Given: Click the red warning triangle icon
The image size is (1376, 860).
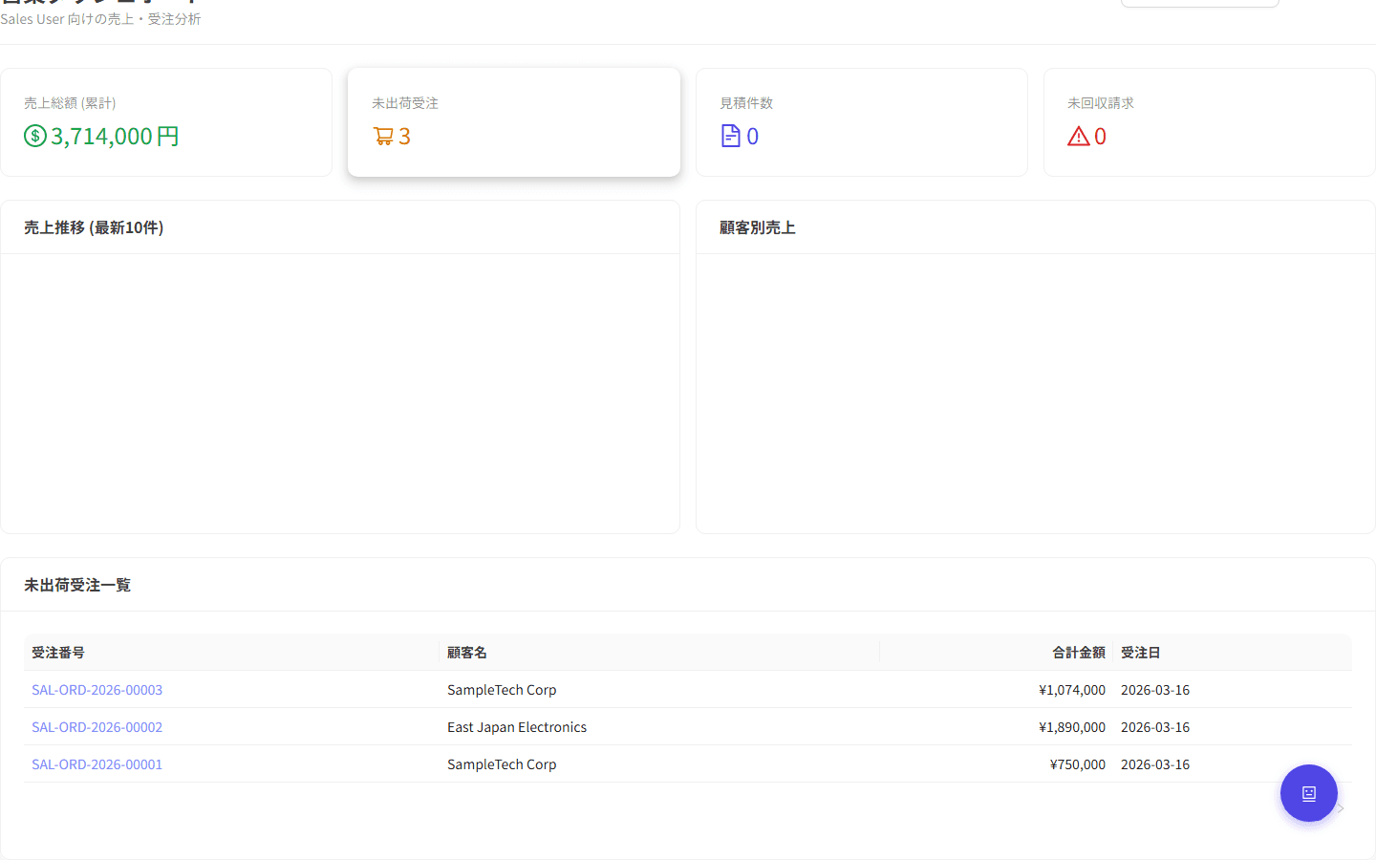Looking at the screenshot, I should tap(1079, 137).
